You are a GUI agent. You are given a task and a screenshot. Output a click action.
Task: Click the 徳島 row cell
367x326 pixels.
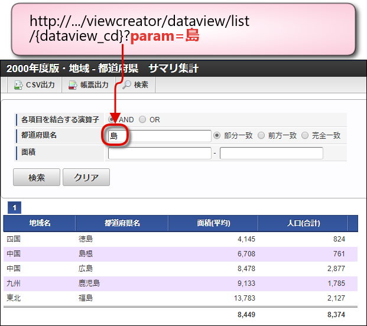point(86,239)
